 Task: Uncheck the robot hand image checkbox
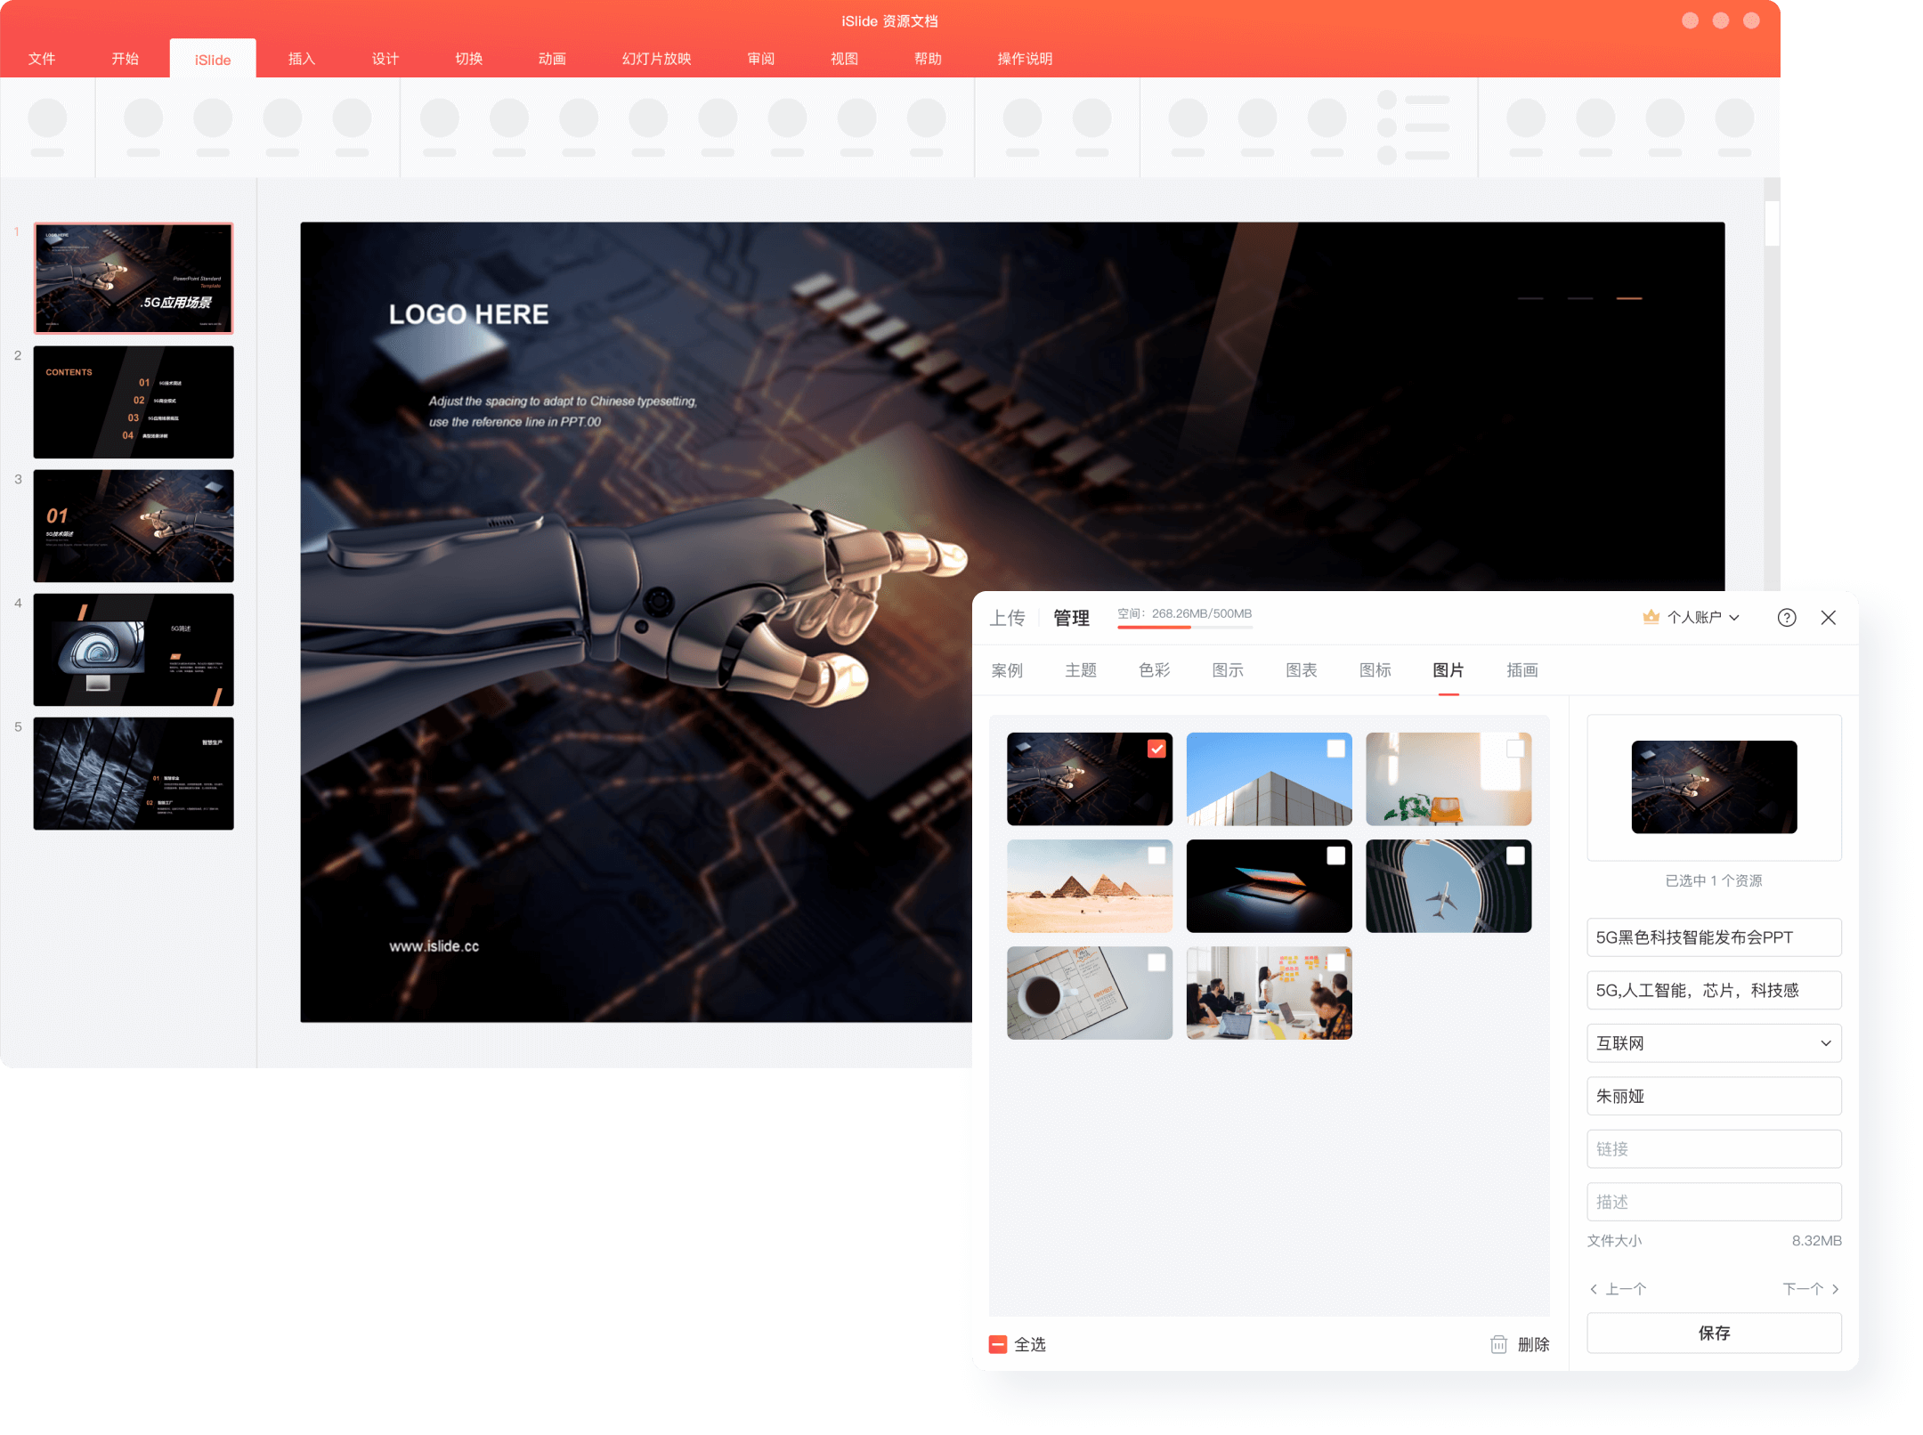[x=1156, y=749]
